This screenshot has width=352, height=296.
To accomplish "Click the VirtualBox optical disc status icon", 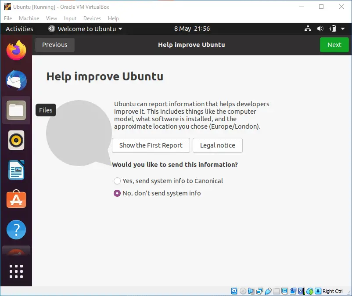I will pos(243,291).
